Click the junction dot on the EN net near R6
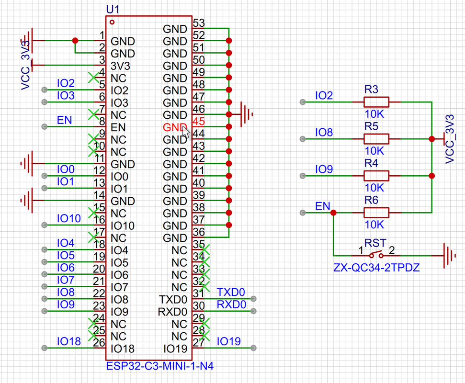465x383 pixels. pyautogui.click(x=333, y=213)
